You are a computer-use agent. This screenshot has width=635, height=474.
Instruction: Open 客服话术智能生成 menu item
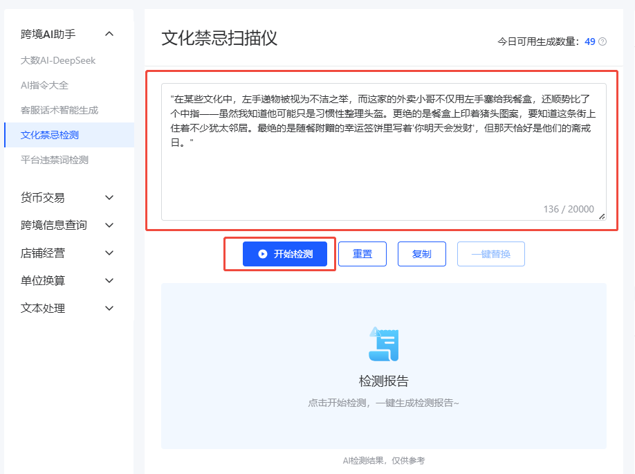pos(59,110)
